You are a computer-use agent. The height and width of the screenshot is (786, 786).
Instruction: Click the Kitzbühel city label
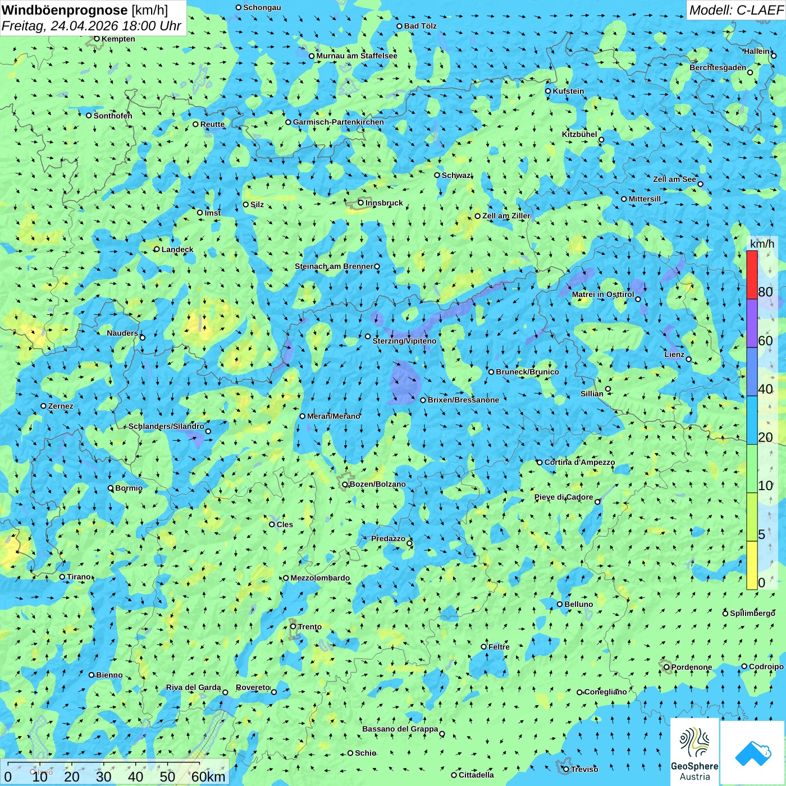click(579, 134)
